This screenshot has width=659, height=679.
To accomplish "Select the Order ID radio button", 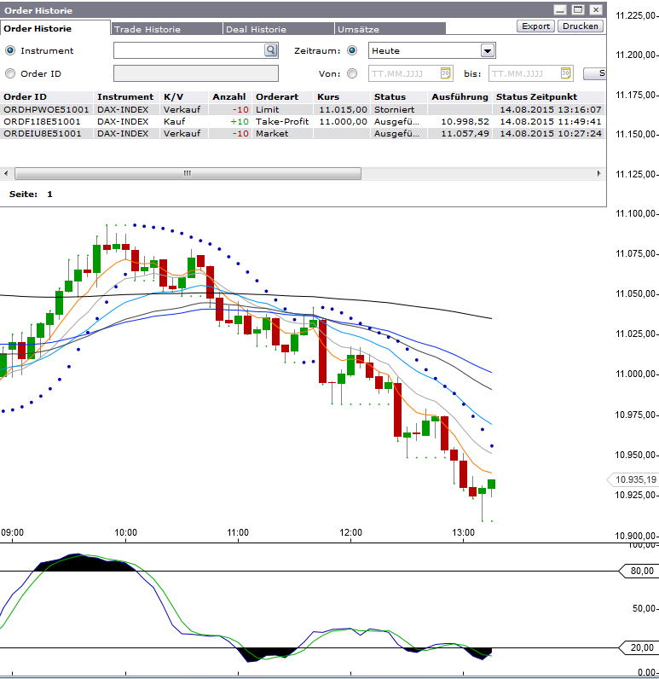I will point(10,73).
